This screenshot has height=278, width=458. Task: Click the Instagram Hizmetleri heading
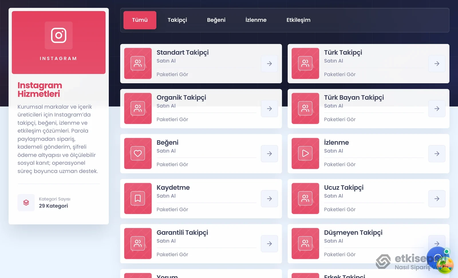pos(40,90)
